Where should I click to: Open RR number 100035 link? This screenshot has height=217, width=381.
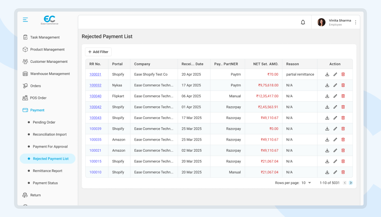point(95,140)
